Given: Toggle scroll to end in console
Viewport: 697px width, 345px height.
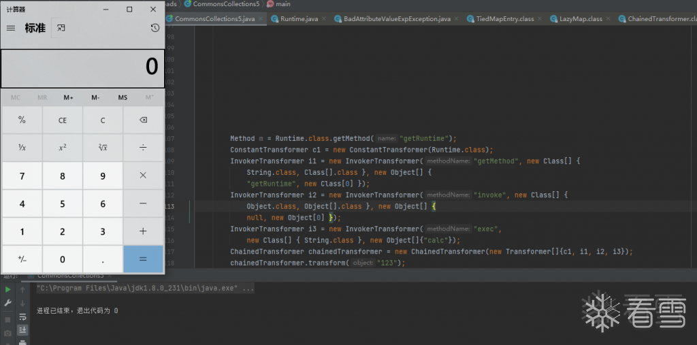Looking at the screenshot, I should tap(22, 330).
